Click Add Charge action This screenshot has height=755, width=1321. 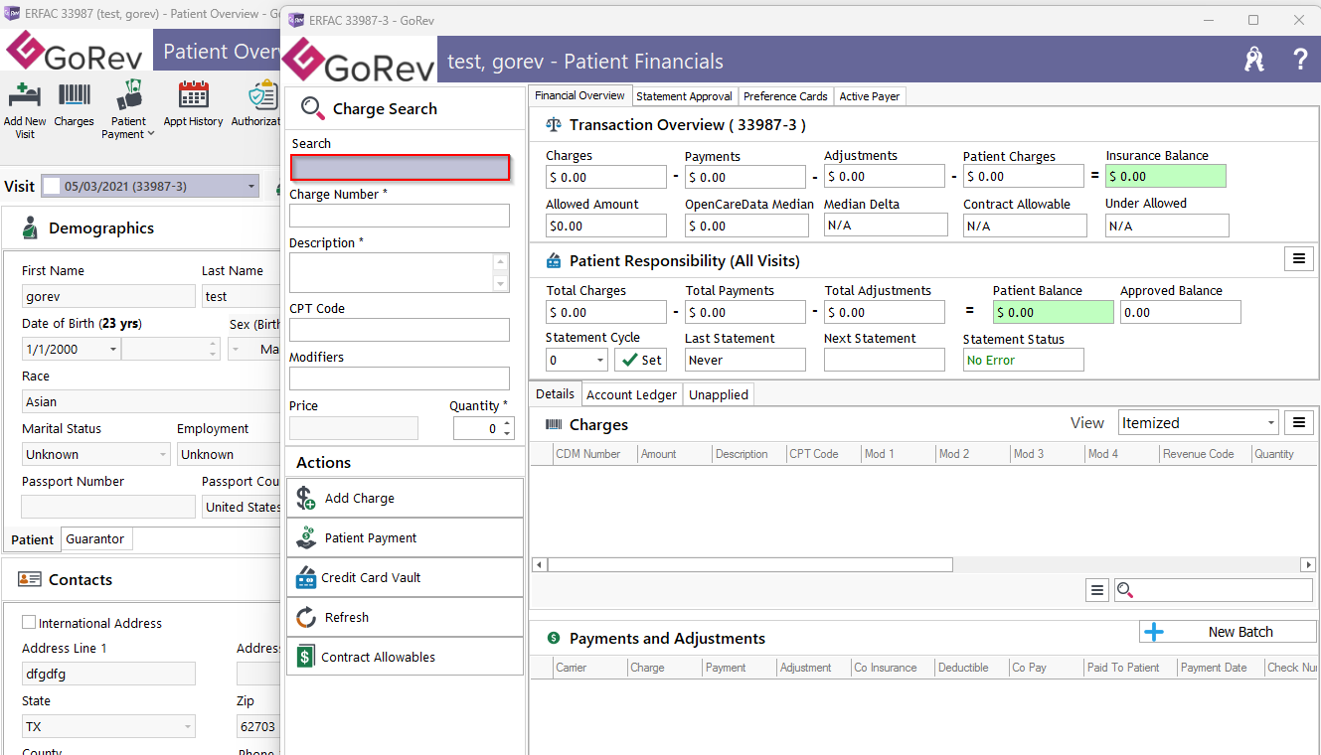click(x=405, y=498)
